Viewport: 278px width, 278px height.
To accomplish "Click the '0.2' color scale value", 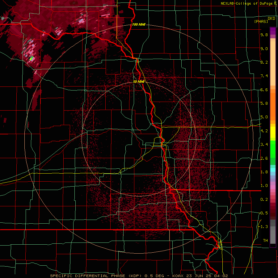I will (264, 200).
